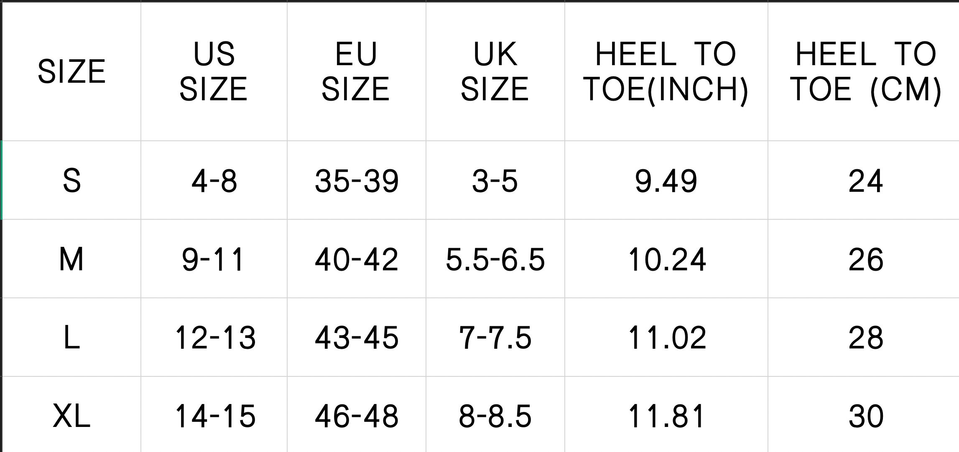Select the EU size 43-45 cell

click(x=357, y=338)
